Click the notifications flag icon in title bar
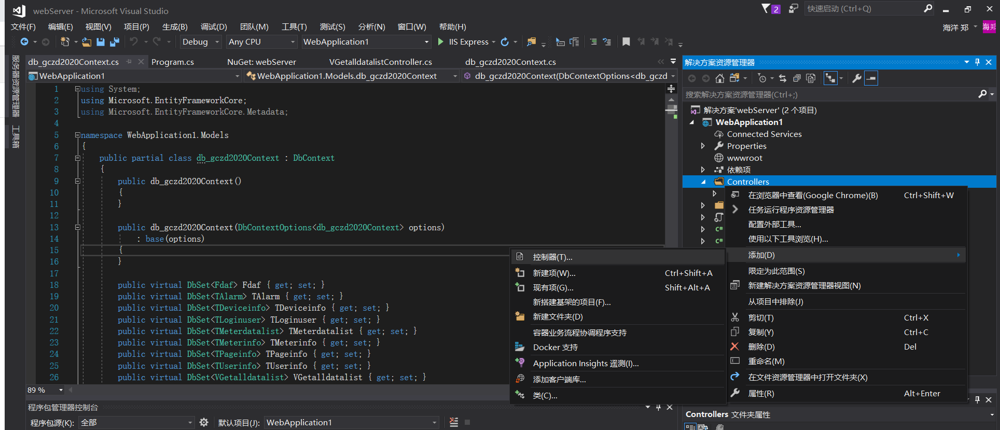The height and width of the screenshot is (430, 1000). coord(766,9)
